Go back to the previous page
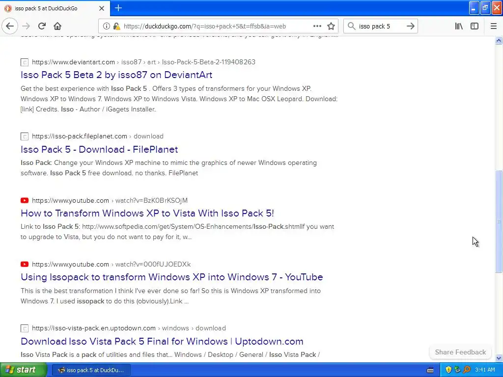Viewport: 503px width, 377px height. tap(10, 26)
